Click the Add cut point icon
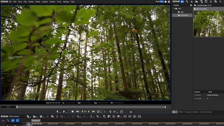Image resolution: width=224 pixels, height=126 pixels. point(91,117)
